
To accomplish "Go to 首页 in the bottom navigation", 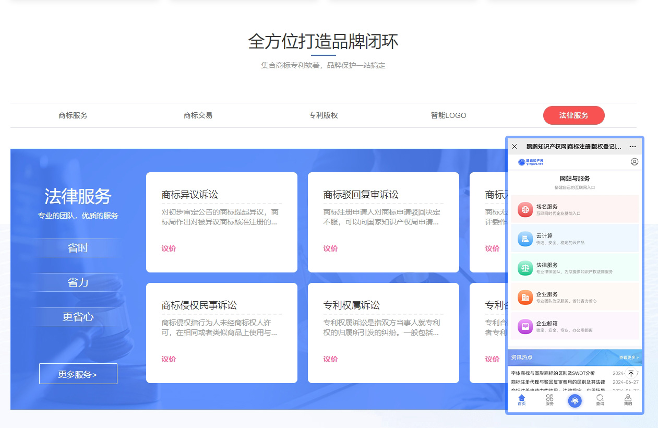I will 521,400.
